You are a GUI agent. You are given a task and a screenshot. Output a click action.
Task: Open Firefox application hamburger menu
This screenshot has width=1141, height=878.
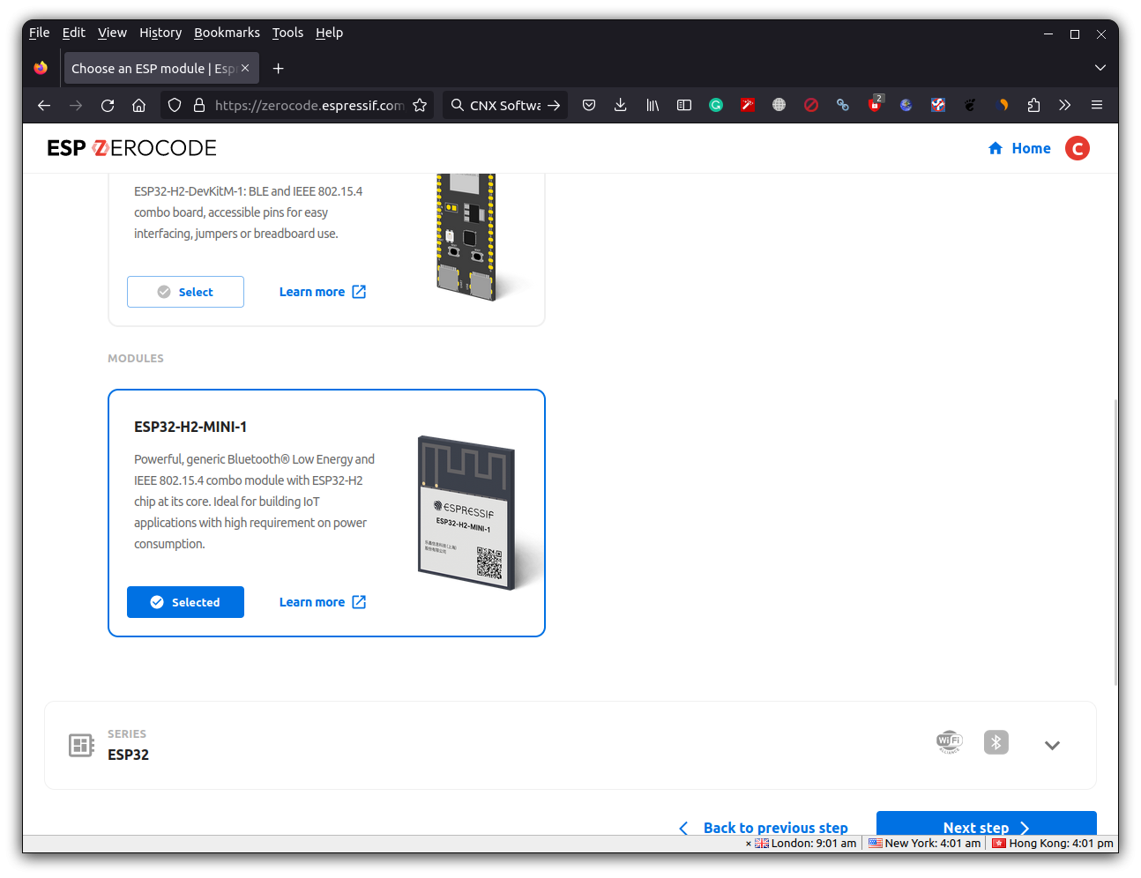tap(1097, 105)
